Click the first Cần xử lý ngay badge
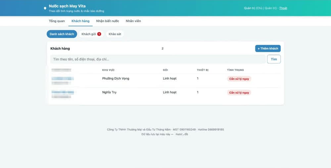The width and height of the screenshot is (331, 168). click(x=239, y=79)
